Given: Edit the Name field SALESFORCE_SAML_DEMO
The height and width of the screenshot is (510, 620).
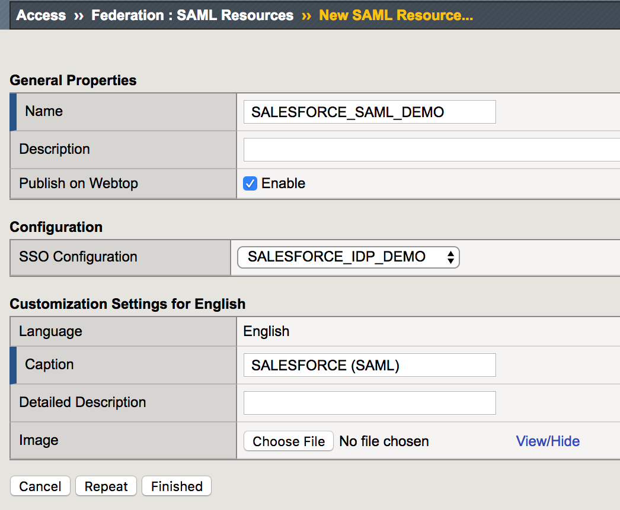Looking at the screenshot, I should click(x=369, y=112).
